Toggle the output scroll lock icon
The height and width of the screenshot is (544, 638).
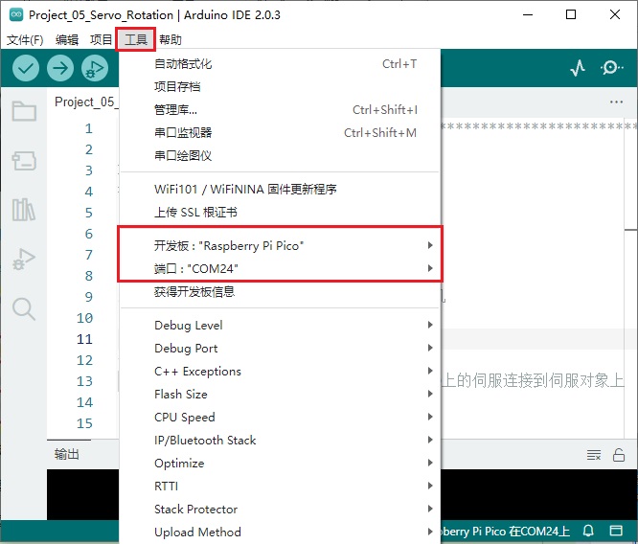[619, 455]
